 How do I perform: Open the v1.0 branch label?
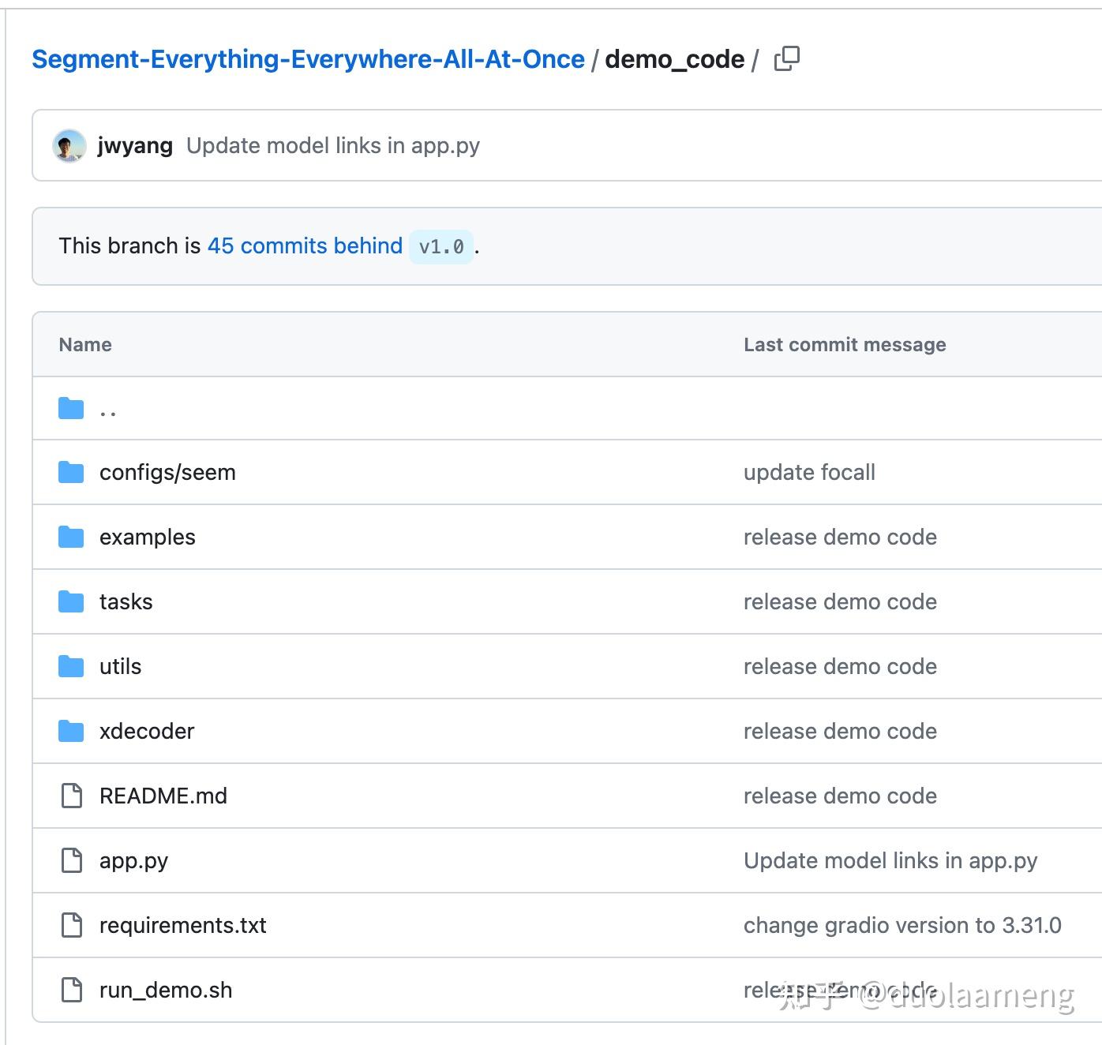pyautogui.click(x=441, y=246)
